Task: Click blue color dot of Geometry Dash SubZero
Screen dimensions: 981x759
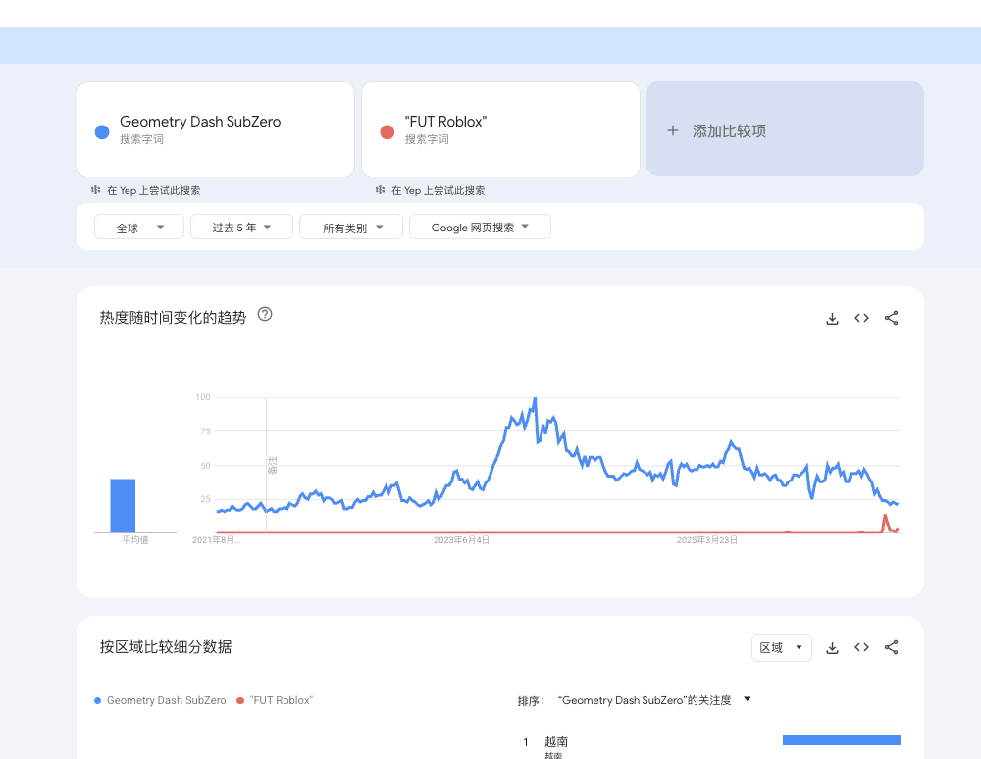Action: pos(102,132)
